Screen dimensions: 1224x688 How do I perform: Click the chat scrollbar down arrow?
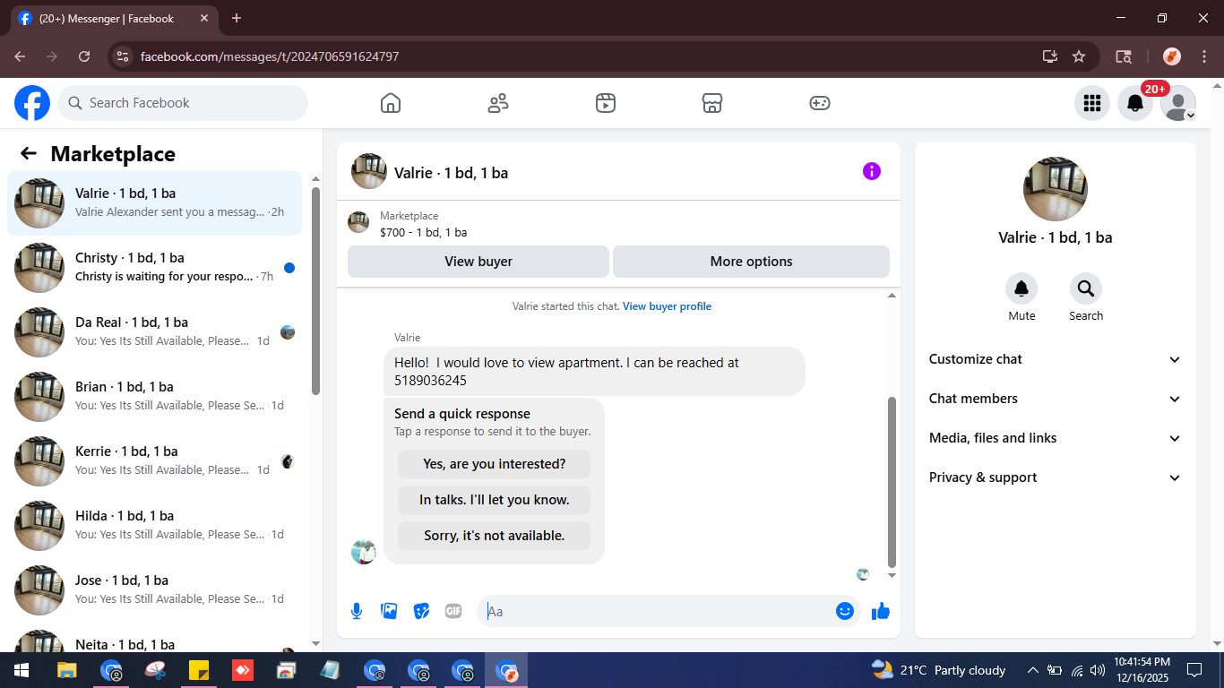coord(892,576)
